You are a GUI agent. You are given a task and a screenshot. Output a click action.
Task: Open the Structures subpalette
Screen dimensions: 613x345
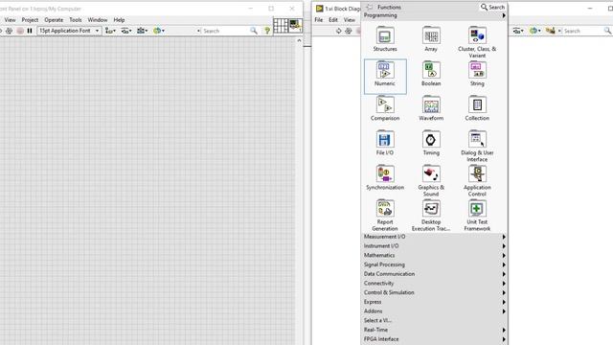click(x=385, y=39)
